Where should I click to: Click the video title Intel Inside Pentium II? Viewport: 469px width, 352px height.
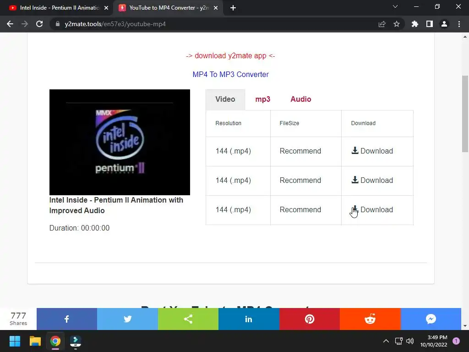(116, 205)
